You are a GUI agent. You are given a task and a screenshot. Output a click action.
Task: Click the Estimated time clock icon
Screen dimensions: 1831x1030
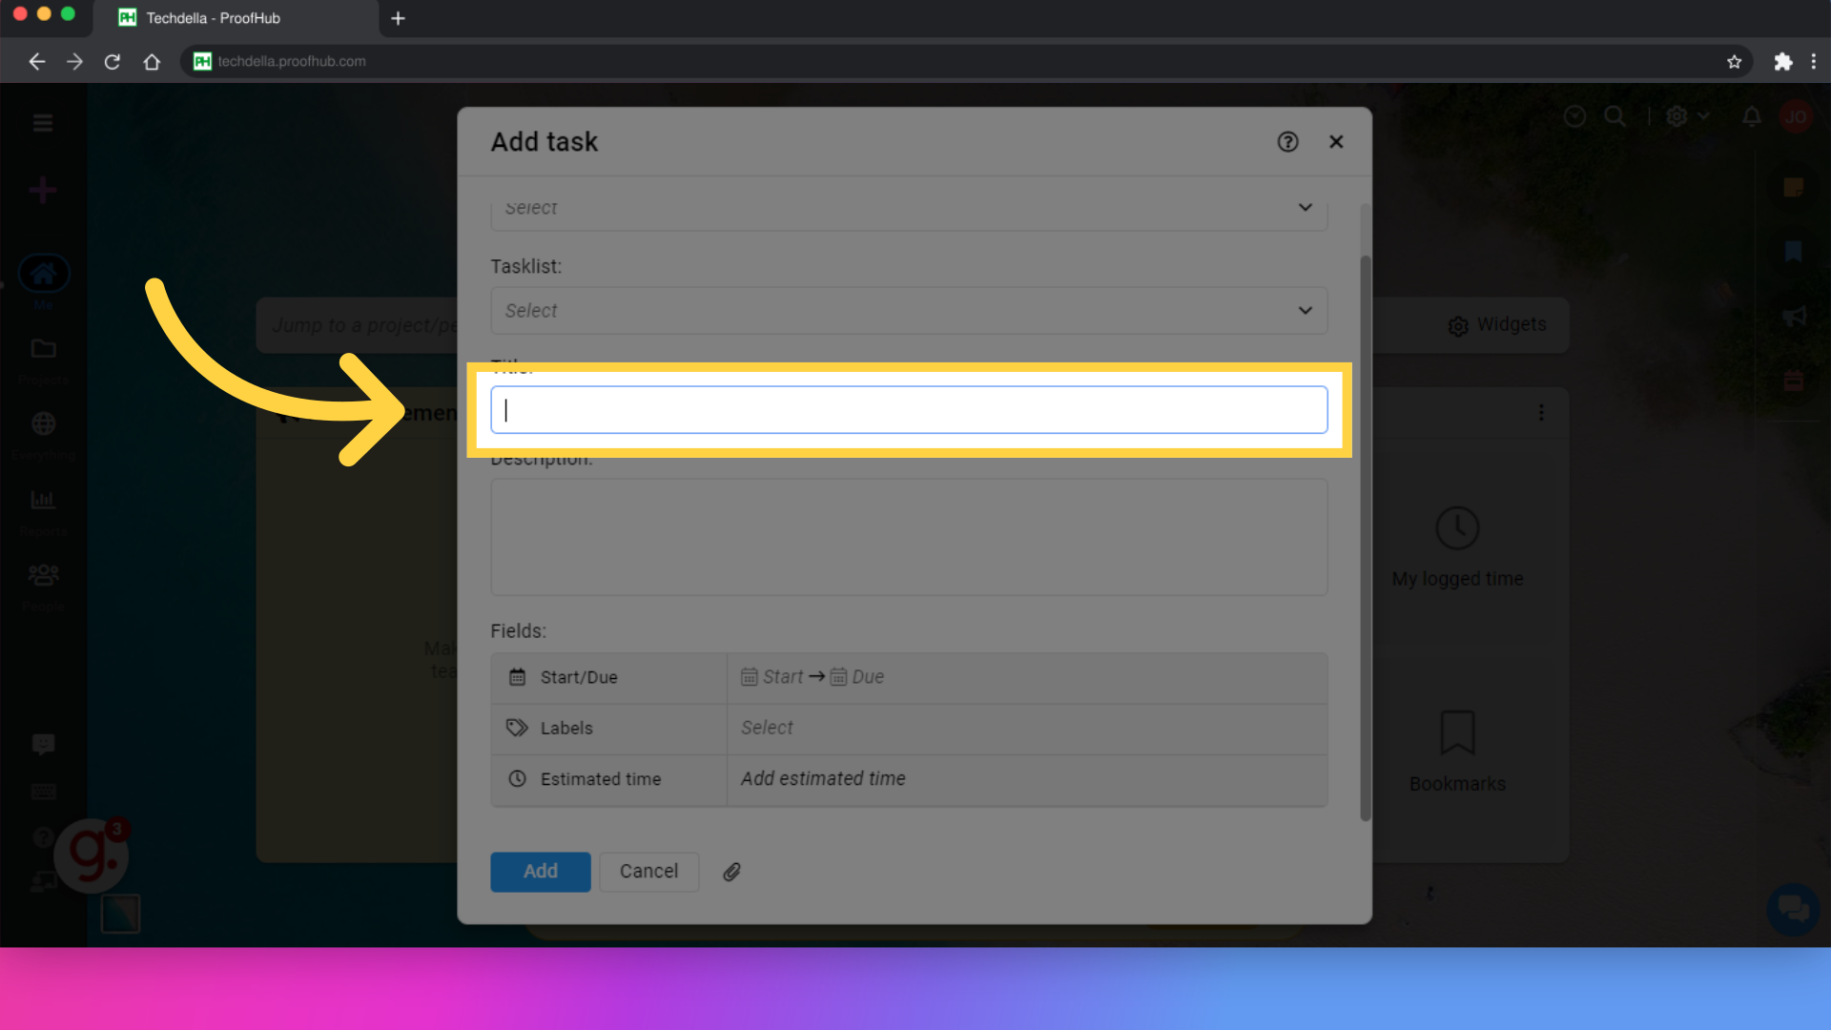(517, 779)
